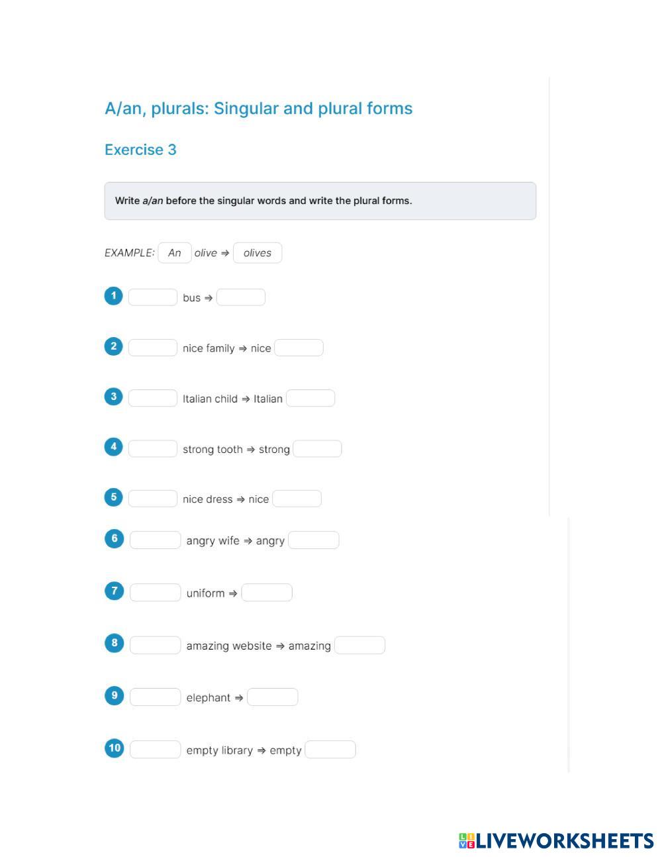
Task: Click the plural field for 'nice family'
Action: pyautogui.click(x=299, y=348)
